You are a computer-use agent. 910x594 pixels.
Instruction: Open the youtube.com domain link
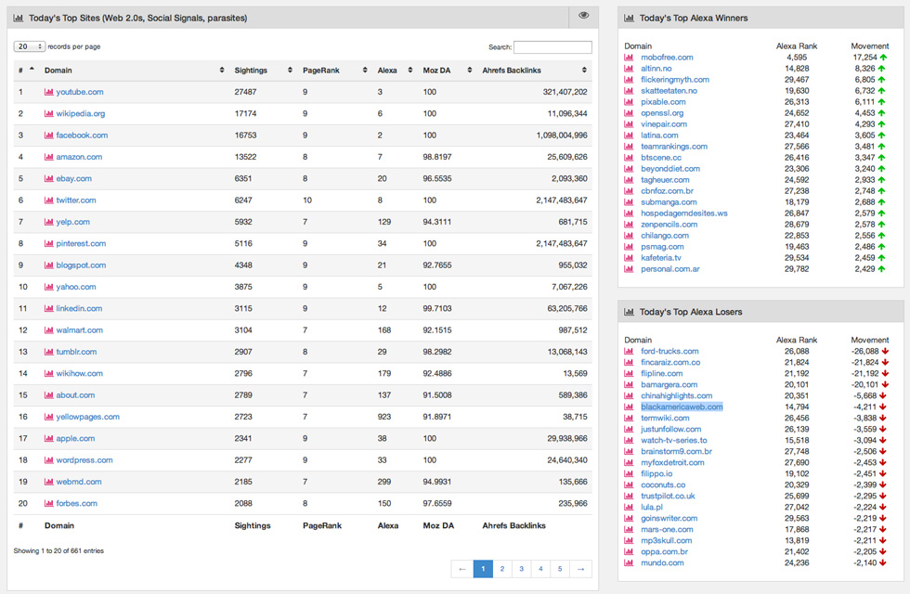tap(80, 92)
